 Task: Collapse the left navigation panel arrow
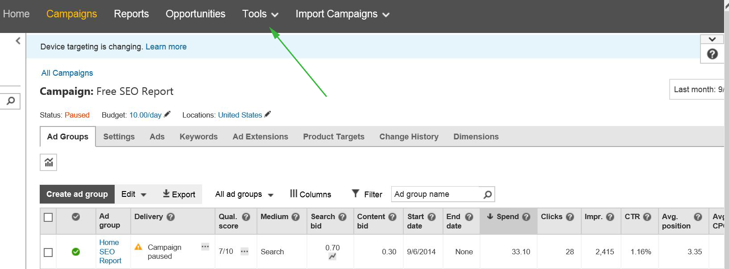[x=18, y=41]
